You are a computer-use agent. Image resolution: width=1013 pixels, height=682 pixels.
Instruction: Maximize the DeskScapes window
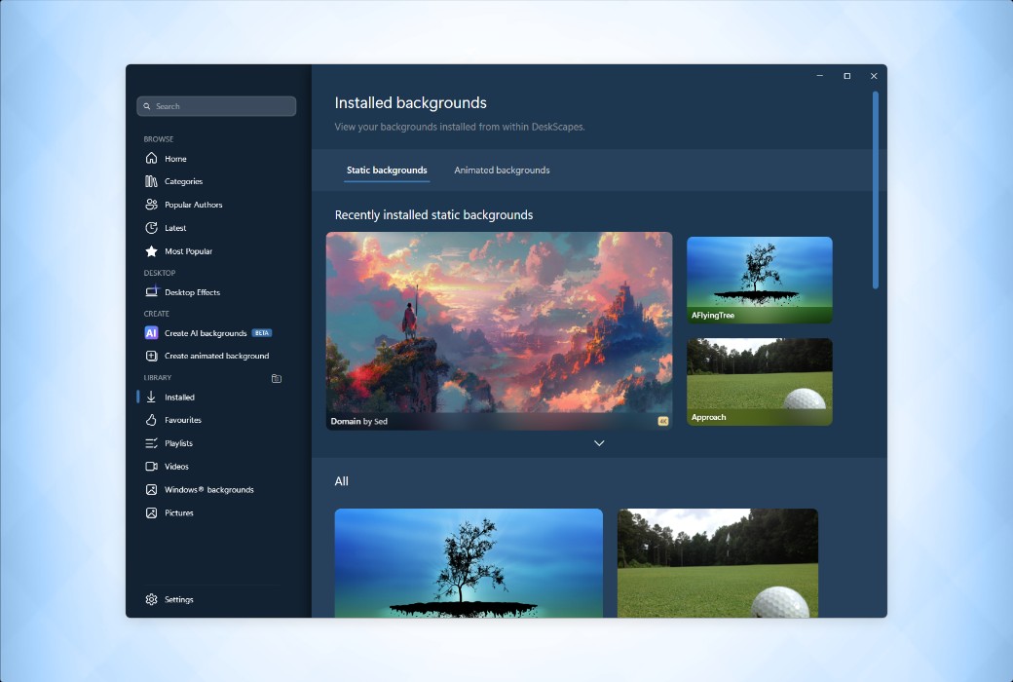pos(847,76)
